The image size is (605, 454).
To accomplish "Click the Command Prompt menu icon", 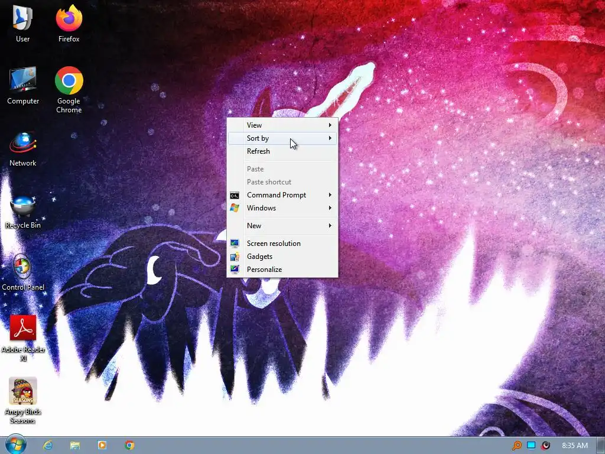I will pos(234,195).
